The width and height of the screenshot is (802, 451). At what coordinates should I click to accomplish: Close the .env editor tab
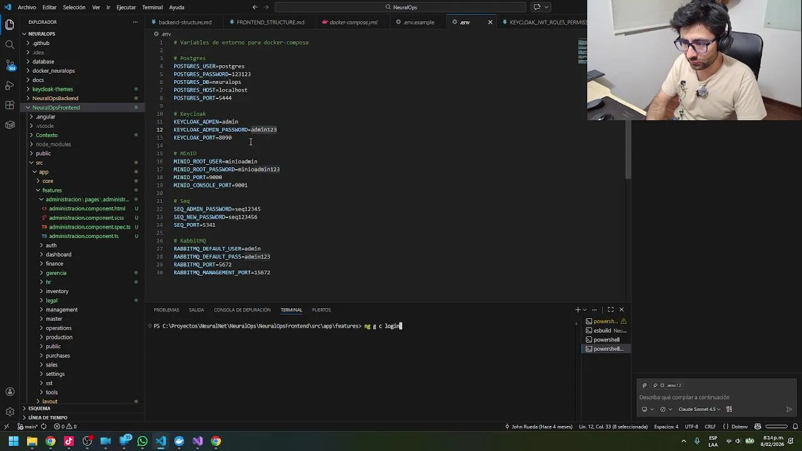[x=490, y=22]
